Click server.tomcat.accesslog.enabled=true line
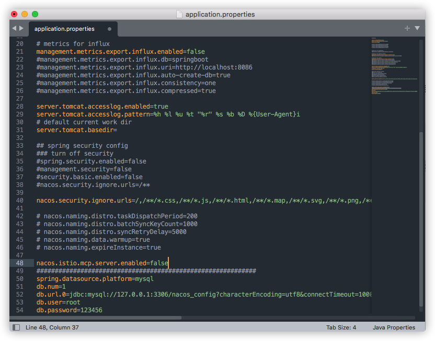 click(x=102, y=107)
